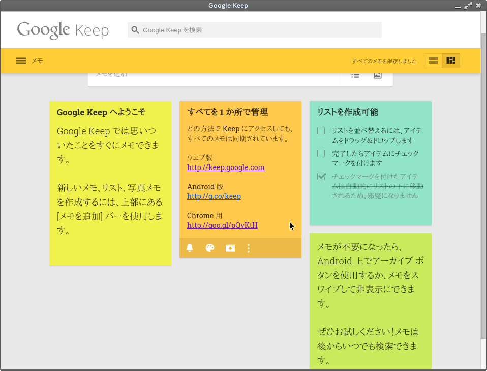Open the yellow Google Keep へようこそ note
487x371 pixels.
[x=110, y=183]
